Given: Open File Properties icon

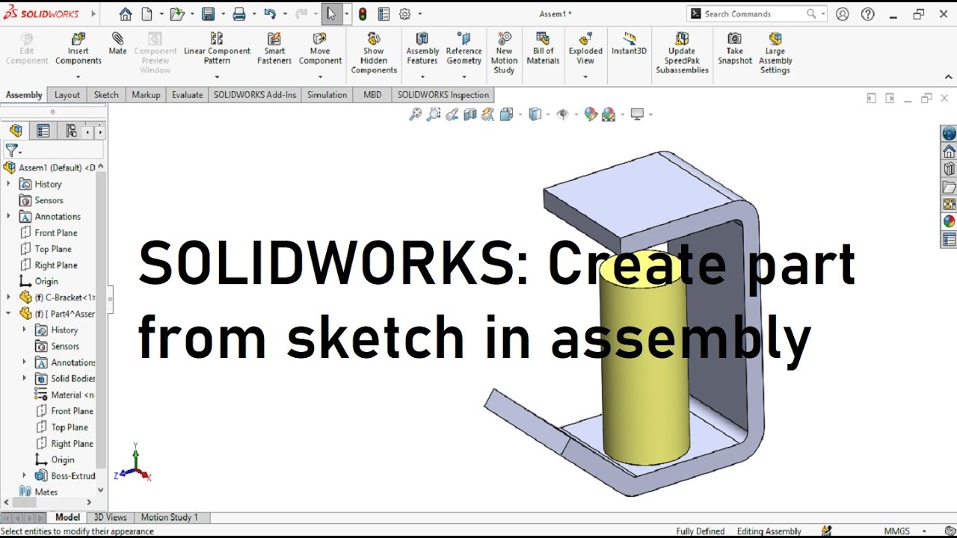Looking at the screenshot, I should (384, 14).
